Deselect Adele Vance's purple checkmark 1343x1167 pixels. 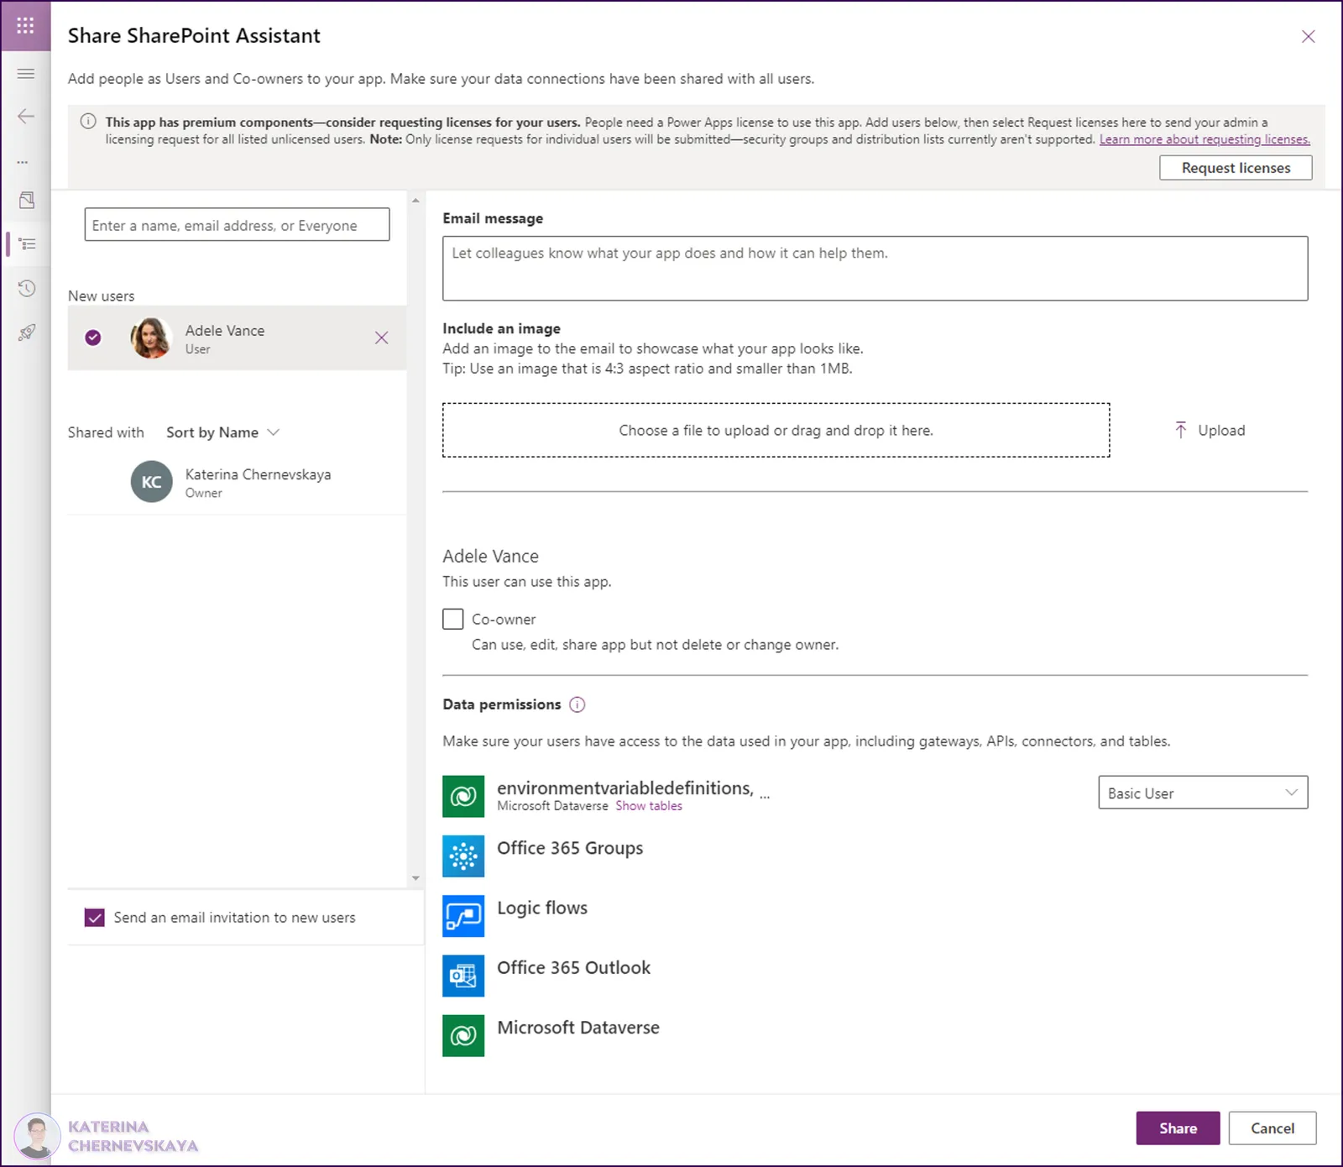click(x=93, y=338)
